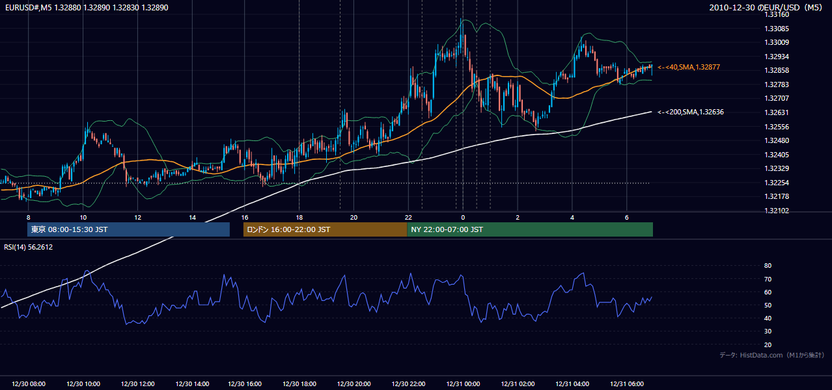
Task: Click RSI scale value 40
Action: pyautogui.click(x=768, y=318)
